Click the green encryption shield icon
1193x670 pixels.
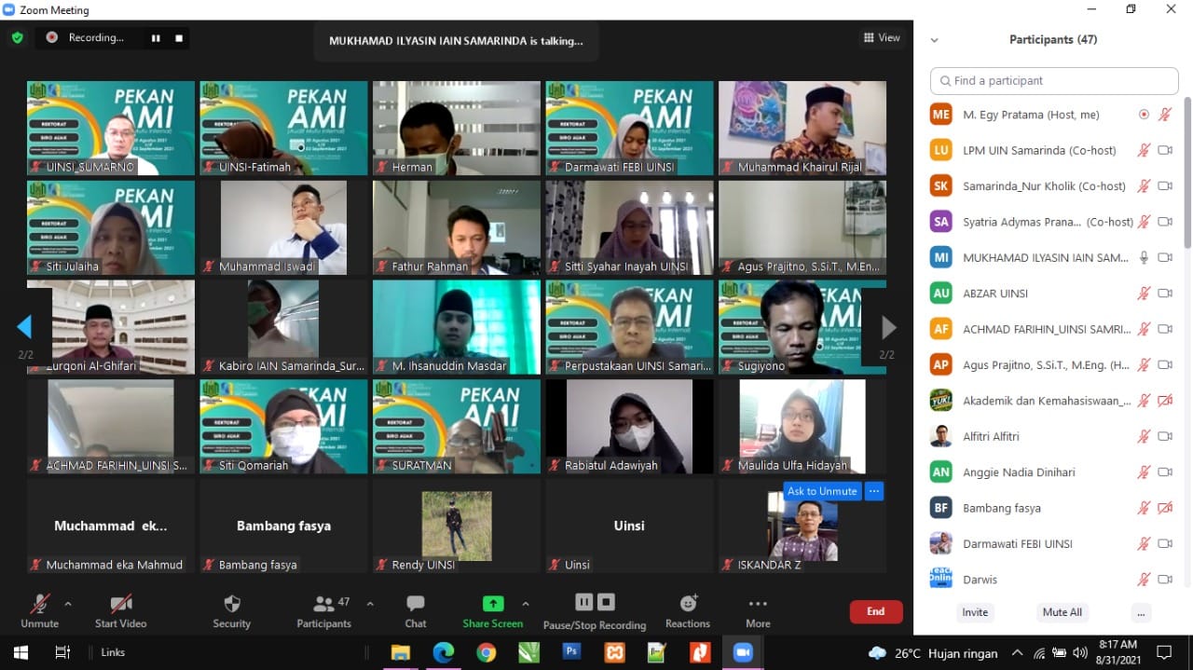[x=17, y=37]
